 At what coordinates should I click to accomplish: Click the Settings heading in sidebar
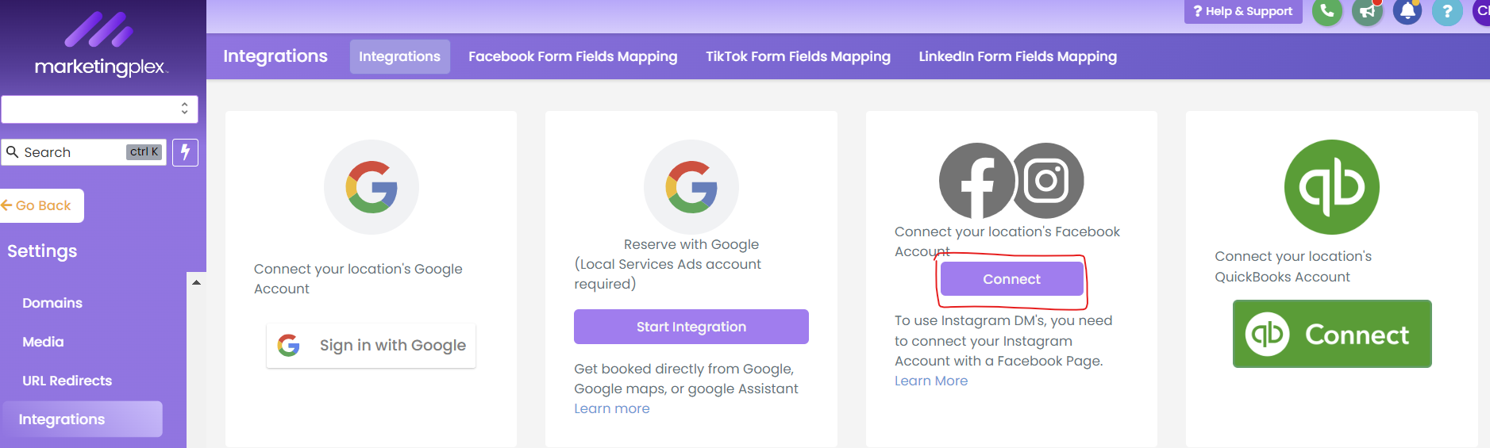coord(42,251)
